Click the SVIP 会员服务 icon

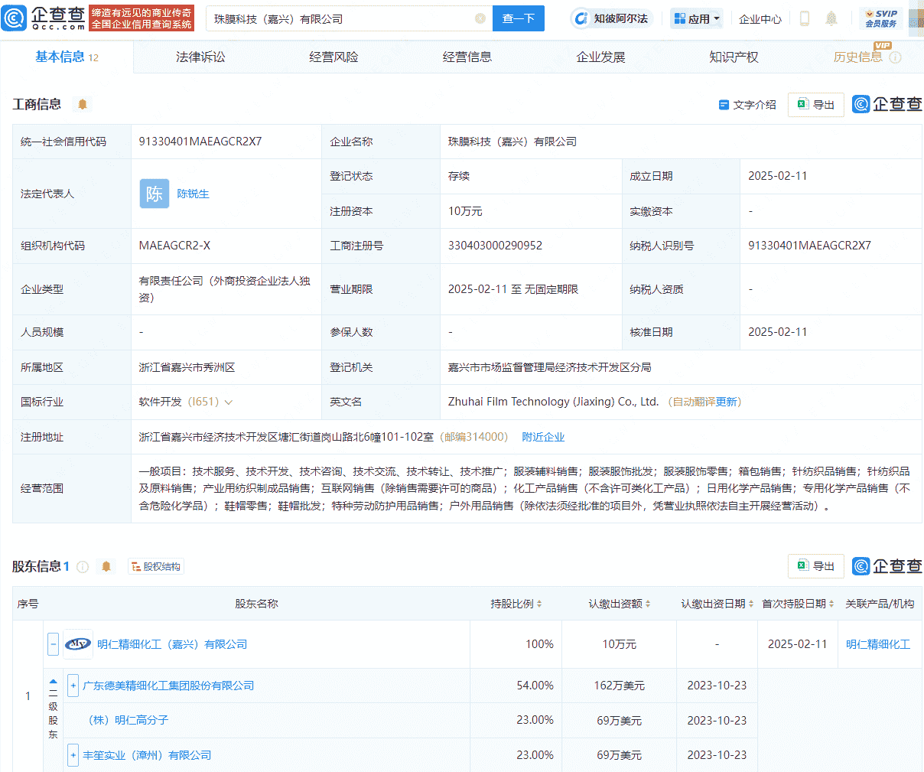coord(880,18)
